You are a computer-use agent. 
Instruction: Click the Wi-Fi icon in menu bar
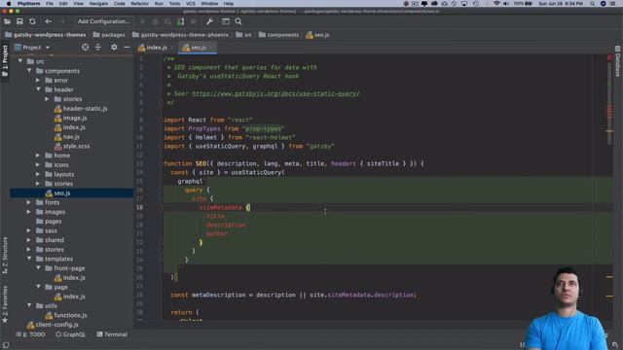pyautogui.click(x=496, y=4)
